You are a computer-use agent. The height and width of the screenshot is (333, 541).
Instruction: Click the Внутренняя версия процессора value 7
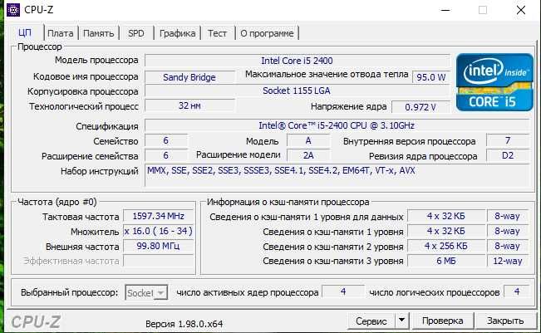click(x=508, y=140)
